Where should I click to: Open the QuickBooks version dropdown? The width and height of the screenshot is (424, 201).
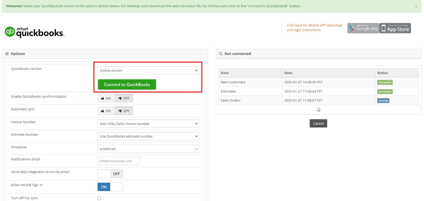tap(148, 70)
